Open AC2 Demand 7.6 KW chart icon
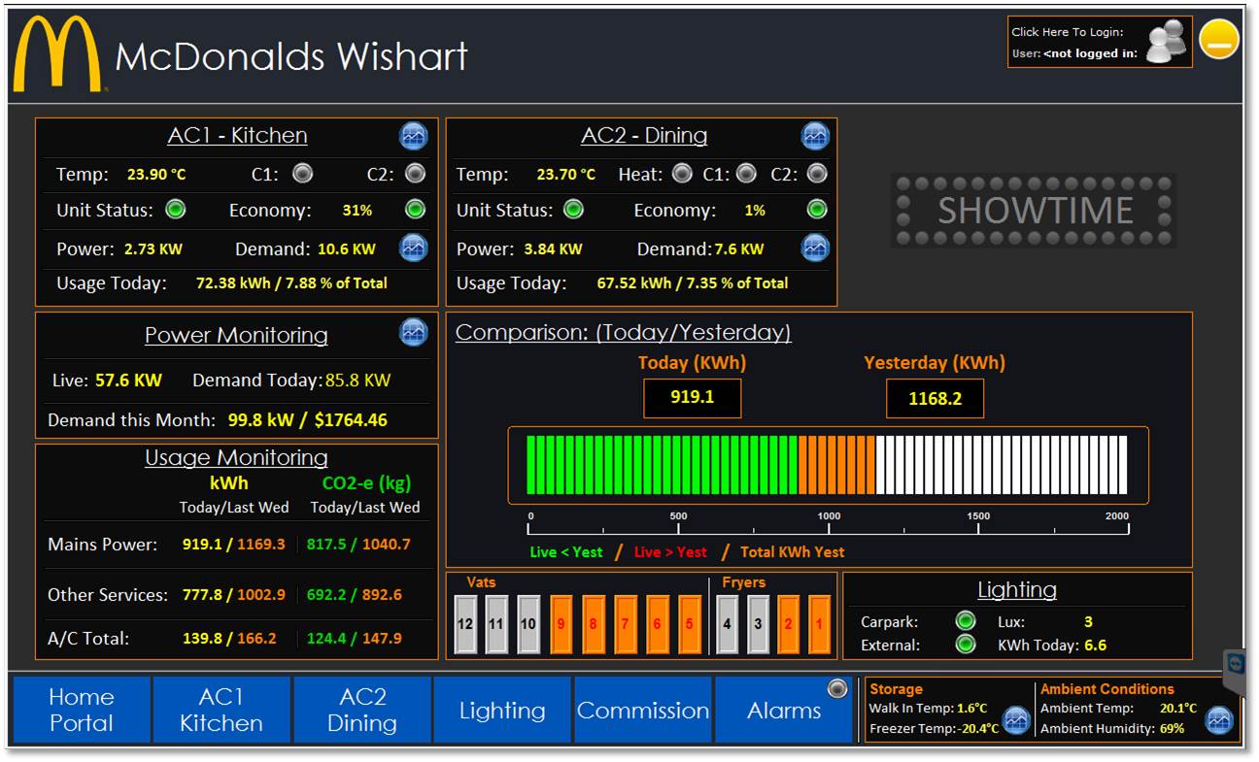The width and height of the screenshot is (1259, 762). point(815,248)
